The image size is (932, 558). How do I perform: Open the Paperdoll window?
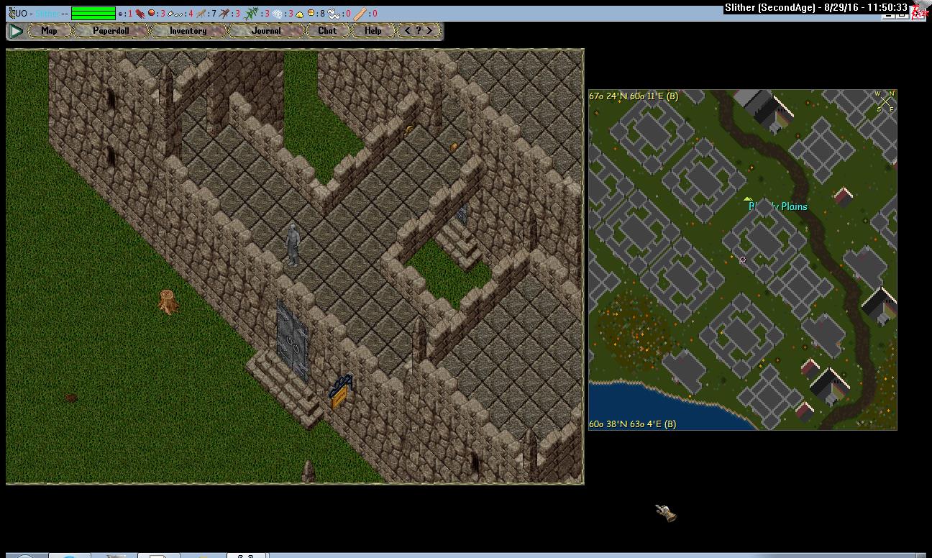[111, 31]
